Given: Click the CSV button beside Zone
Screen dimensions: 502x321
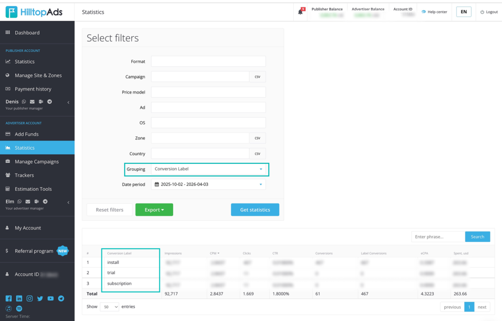Looking at the screenshot, I should click(257, 138).
